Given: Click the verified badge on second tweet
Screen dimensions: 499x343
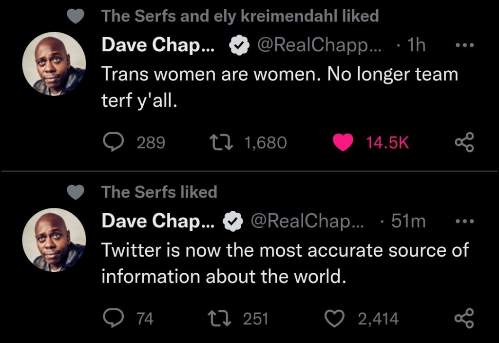Looking at the screenshot, I should tap(233, 222).
